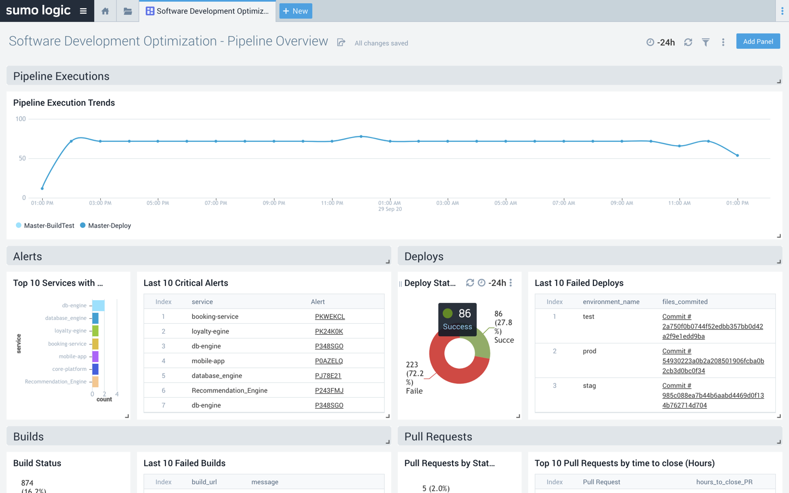Open Deploy Status panel -24h time range
This screenshot has width=789, height=493.
pyautogui.click(x=492, y=283)
